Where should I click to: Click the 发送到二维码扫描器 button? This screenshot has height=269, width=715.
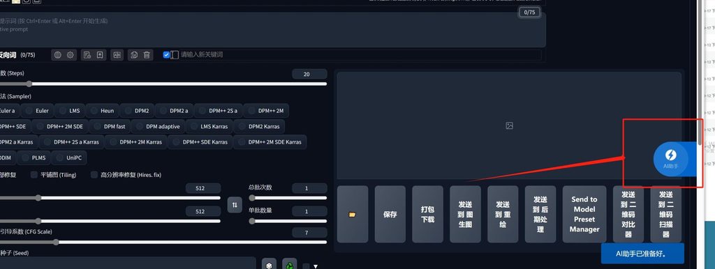[665, 214]
